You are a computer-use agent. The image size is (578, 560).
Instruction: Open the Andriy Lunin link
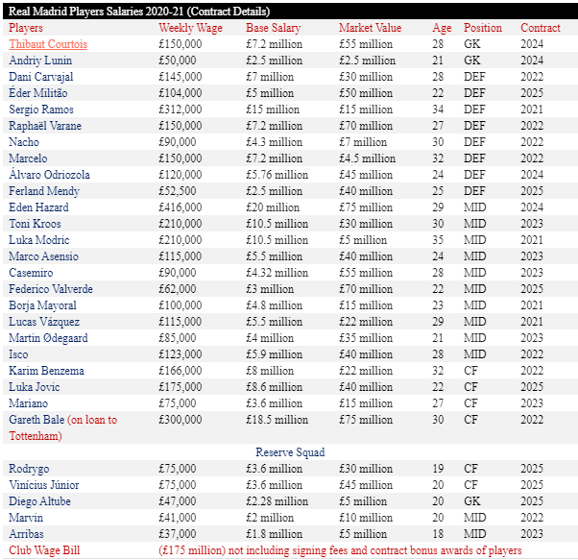point(40,61)
